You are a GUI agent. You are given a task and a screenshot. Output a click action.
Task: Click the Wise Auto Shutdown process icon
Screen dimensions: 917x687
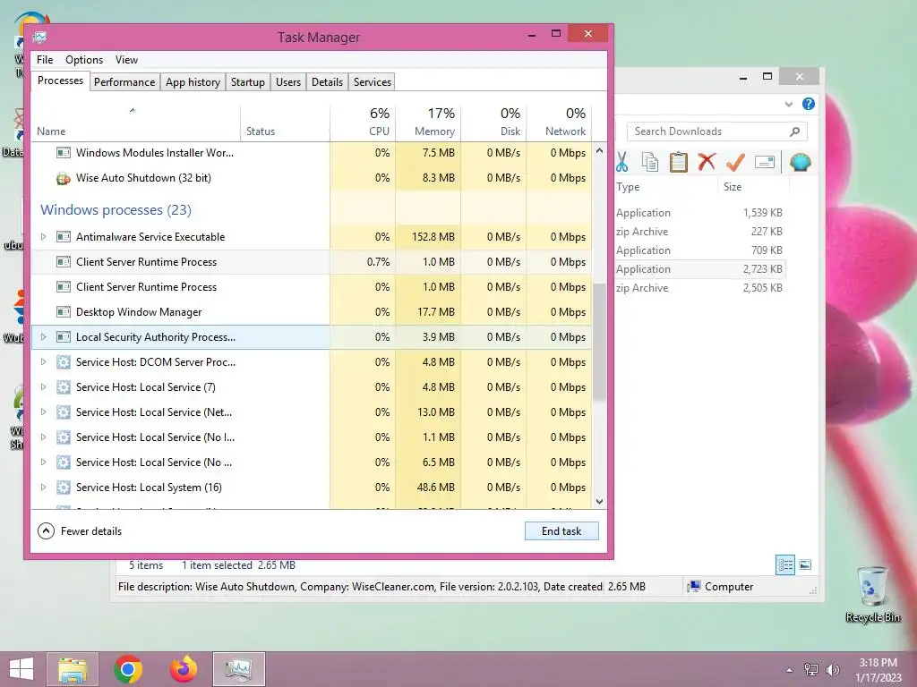click(64, 178)
